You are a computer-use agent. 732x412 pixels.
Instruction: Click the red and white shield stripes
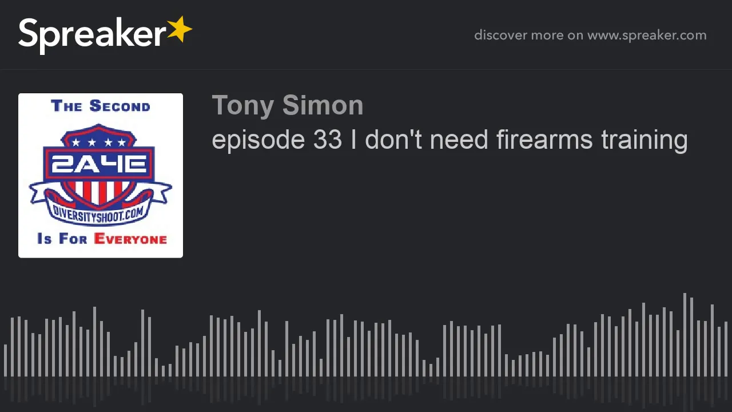pos(98,192)
